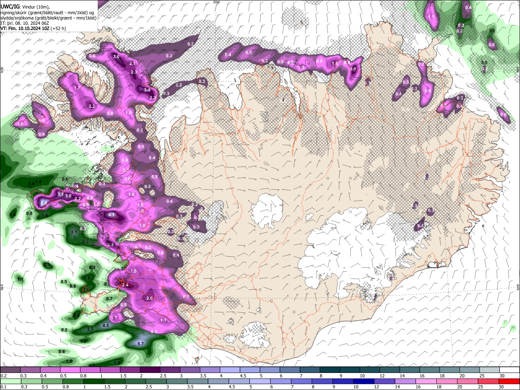Click the 5.7 precipitation value off the south coast

pyautogui.click(x=141, y=344)
